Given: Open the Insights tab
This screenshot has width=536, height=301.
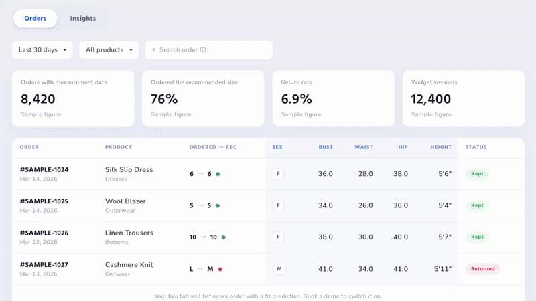Looking at the screenshot, I should click(x=83, y=19).
